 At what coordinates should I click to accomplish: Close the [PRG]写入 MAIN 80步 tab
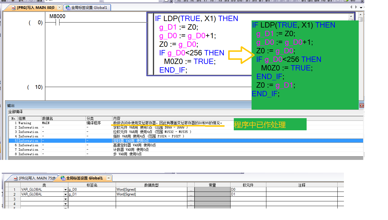[59, 7]
